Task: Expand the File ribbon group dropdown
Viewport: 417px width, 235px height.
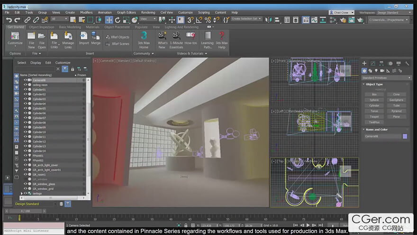Action: tap(36, 54)
